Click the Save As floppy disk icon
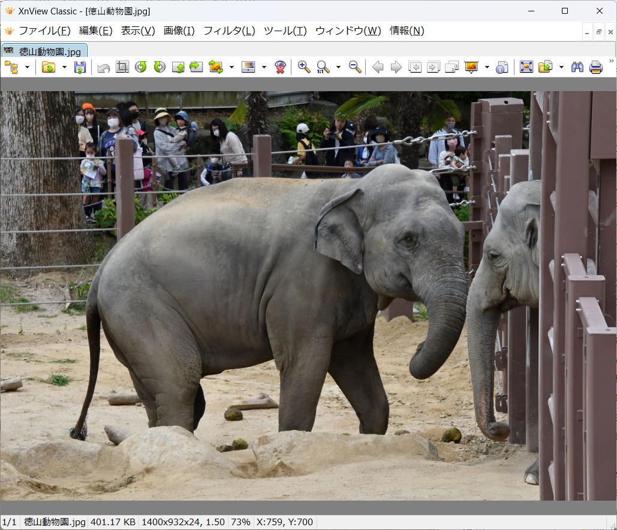Image resolution: width=617 pixels, height=530 pixels. tap(80, 67)
